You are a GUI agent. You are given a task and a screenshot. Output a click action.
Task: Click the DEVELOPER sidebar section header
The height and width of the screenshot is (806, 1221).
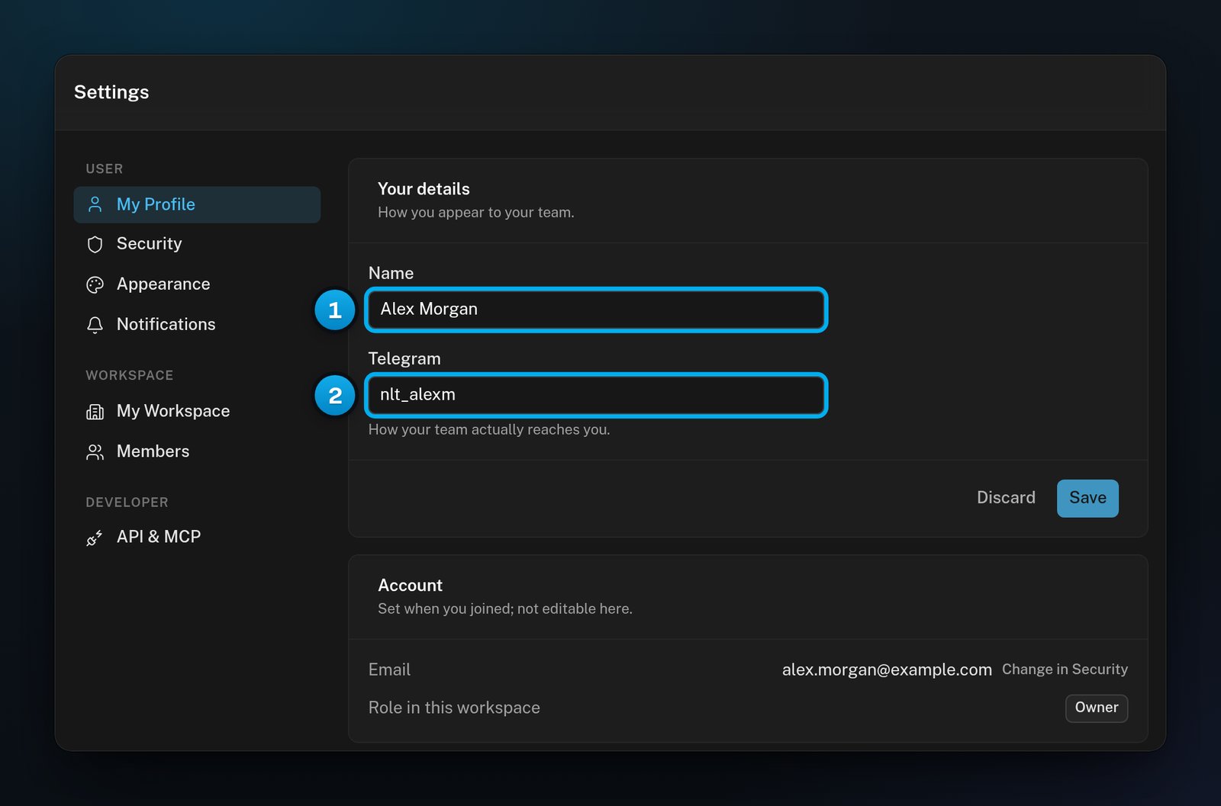point(127,503)
